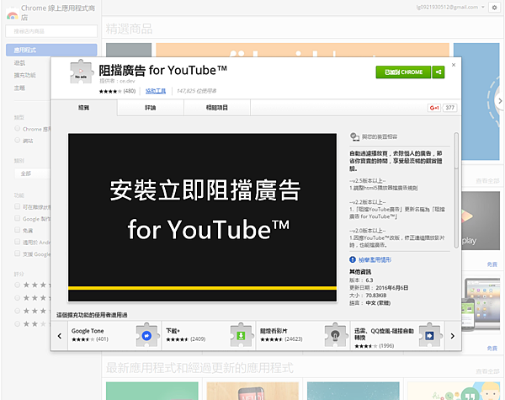Check the Google 製作 feature checkbox
Viewport: 505px width, 400px height.
(x=18, y=218)
